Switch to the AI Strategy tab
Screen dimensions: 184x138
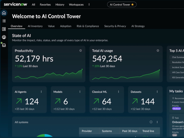(138, 26)
